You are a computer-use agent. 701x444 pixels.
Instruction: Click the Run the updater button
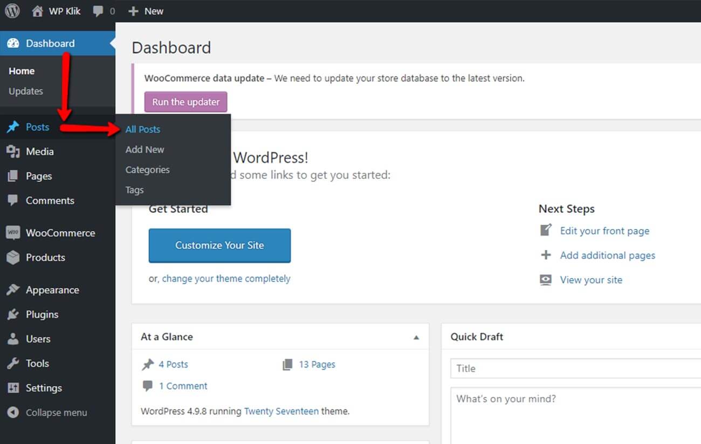coord(185,101)
